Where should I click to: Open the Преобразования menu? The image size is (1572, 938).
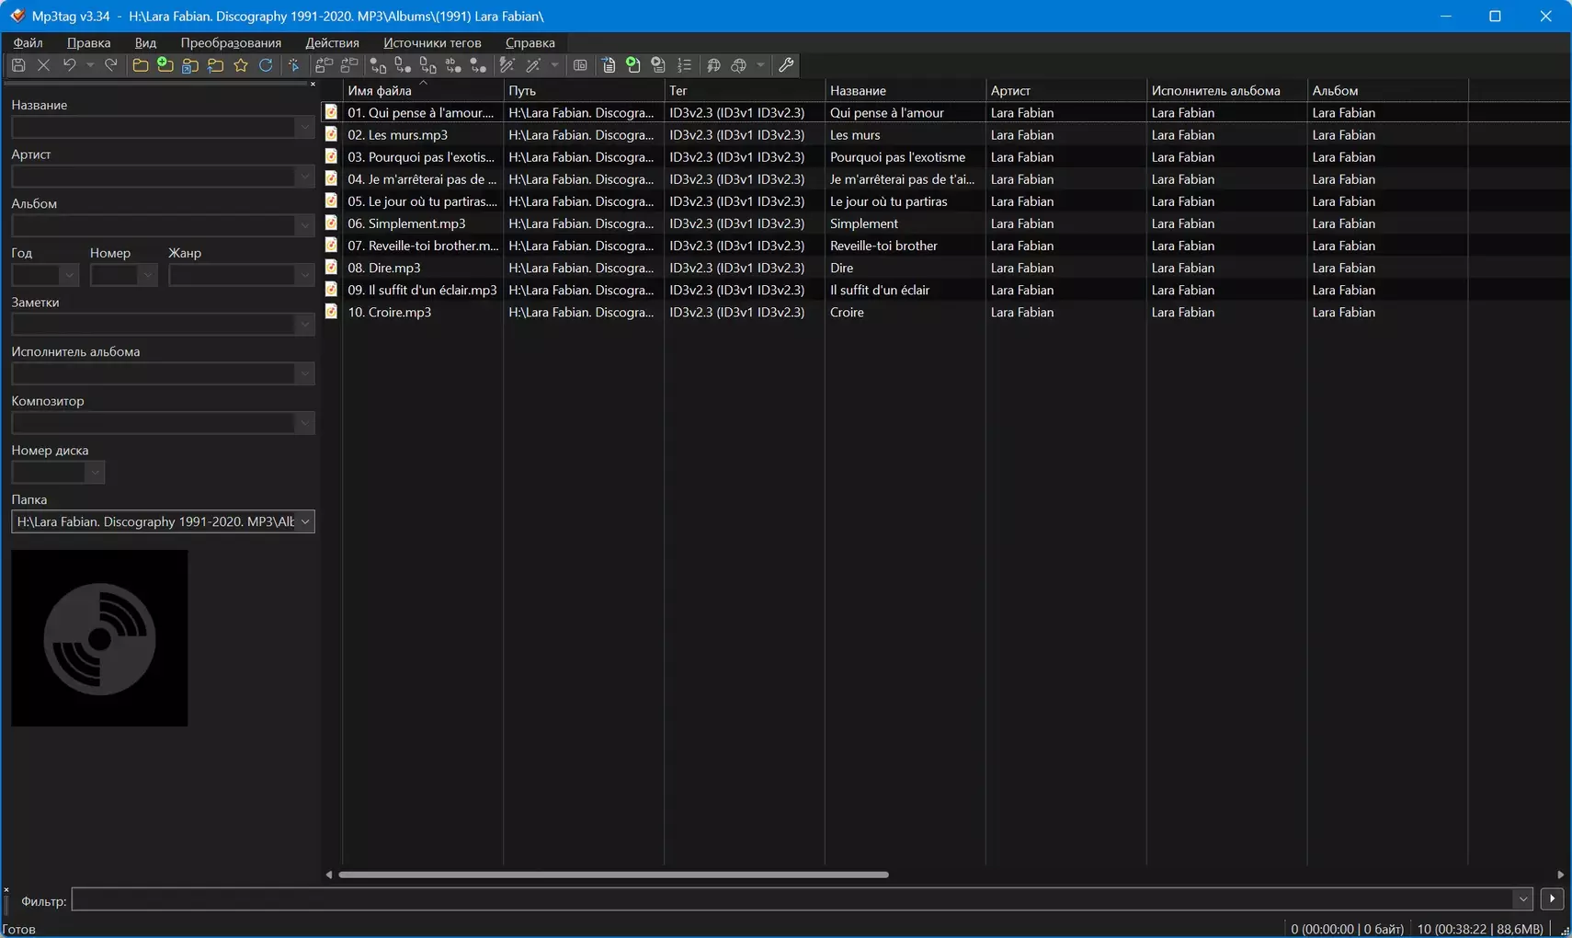click(231, 42)
